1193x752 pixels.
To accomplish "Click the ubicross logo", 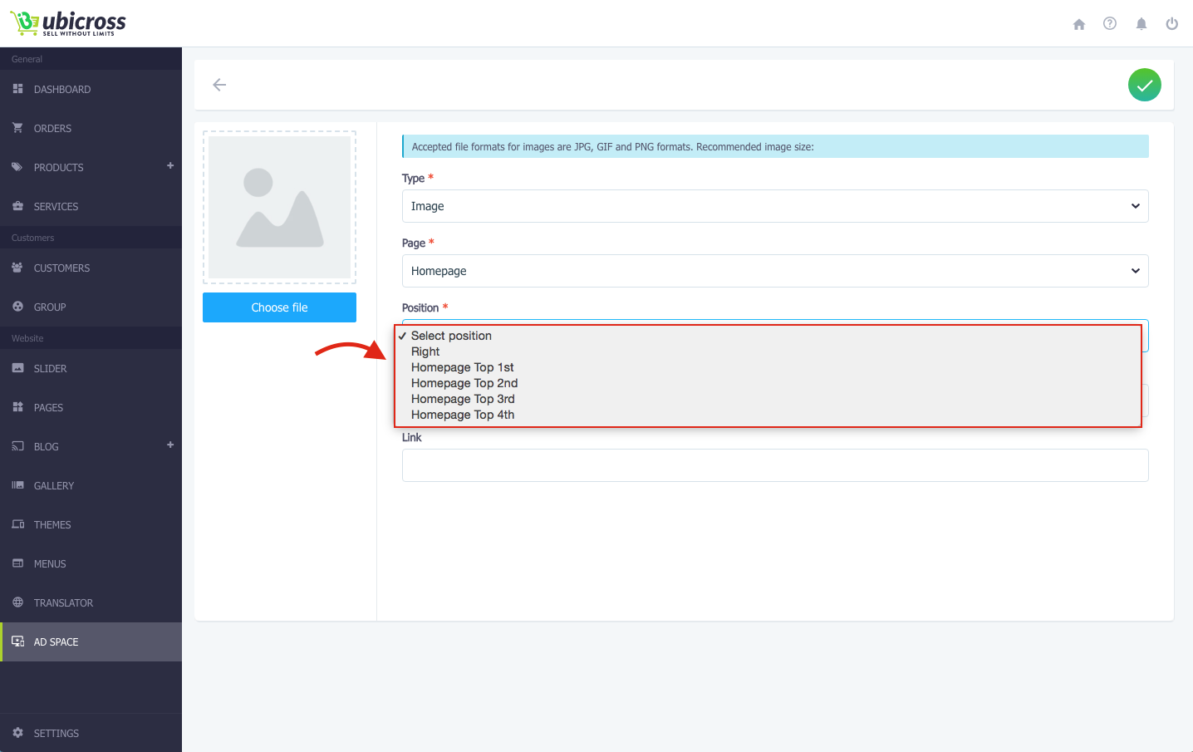I will pos(68,23).
